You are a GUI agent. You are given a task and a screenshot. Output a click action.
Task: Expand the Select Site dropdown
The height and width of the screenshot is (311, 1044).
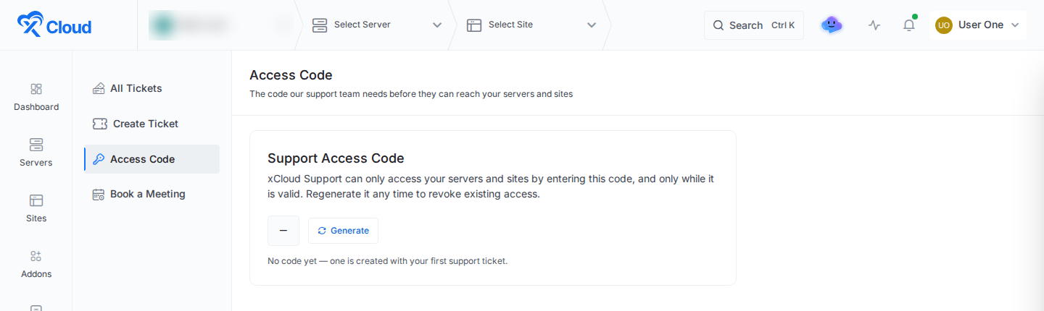tap(592, 25)
